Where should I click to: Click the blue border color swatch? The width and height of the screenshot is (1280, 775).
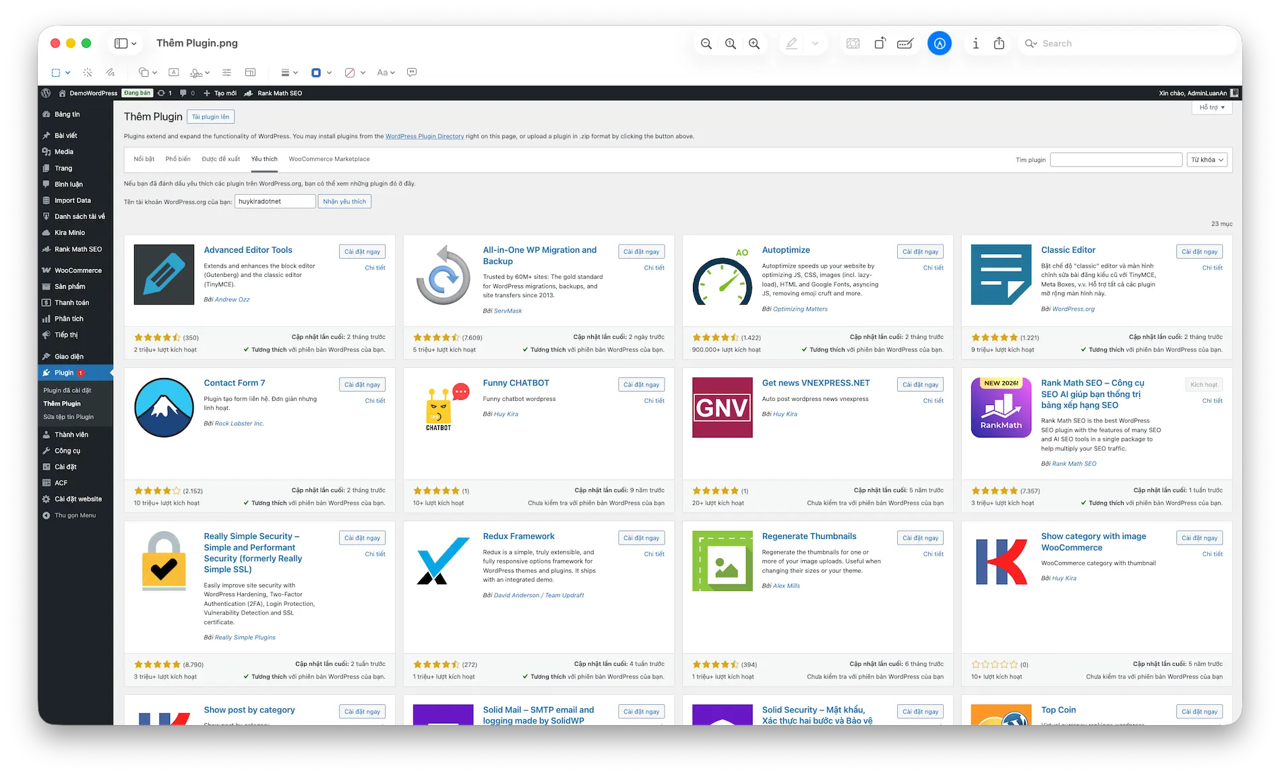tap(315, 72)
